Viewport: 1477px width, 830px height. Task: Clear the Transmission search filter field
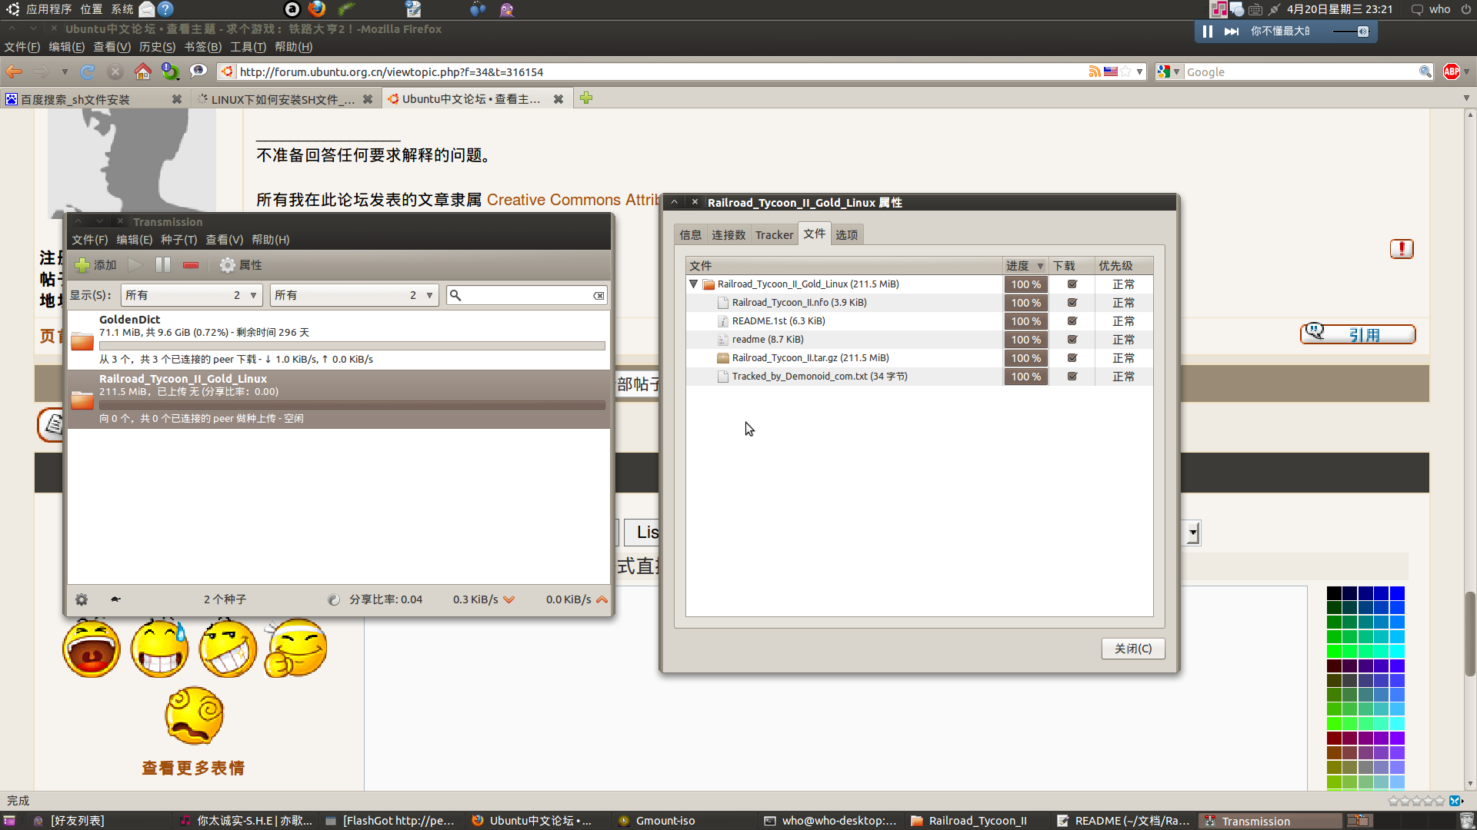click(598, 296)
